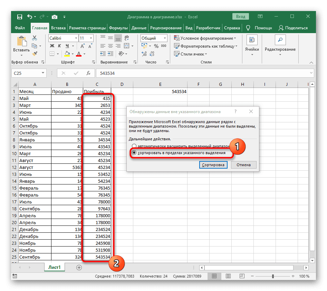
Task: Select the italic К formatting icon
Action: [x=60, y=46]
